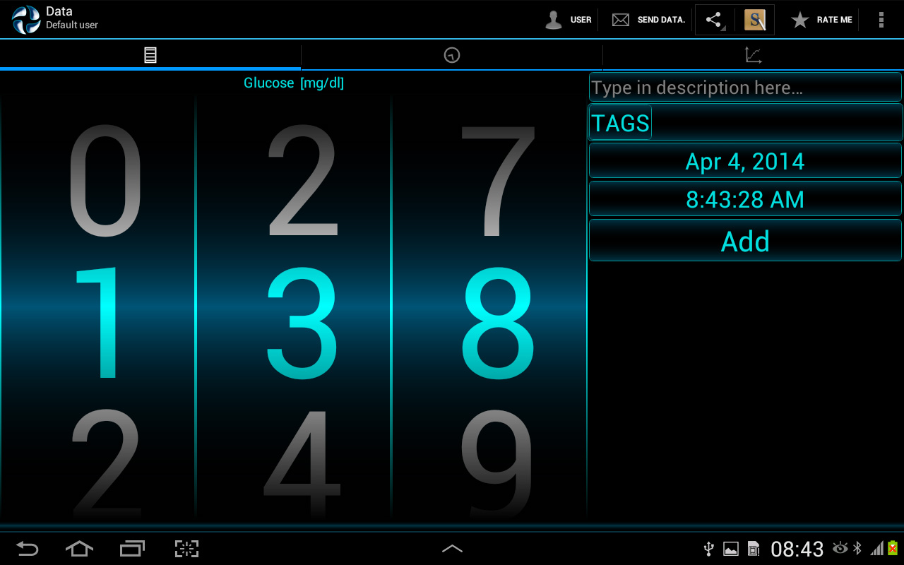Open the share menu icon
904x565 pixels.
click(714, 20)
